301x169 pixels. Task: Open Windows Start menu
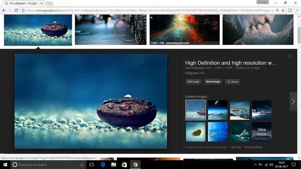pos(5,165)
